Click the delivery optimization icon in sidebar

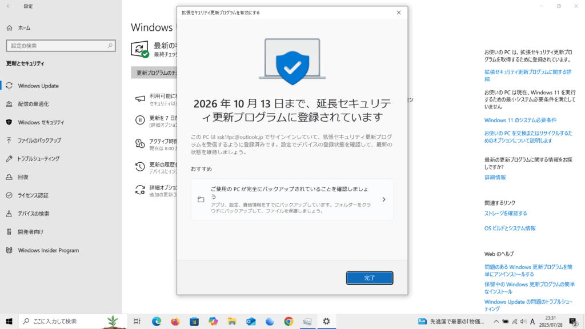click(9, 104)
